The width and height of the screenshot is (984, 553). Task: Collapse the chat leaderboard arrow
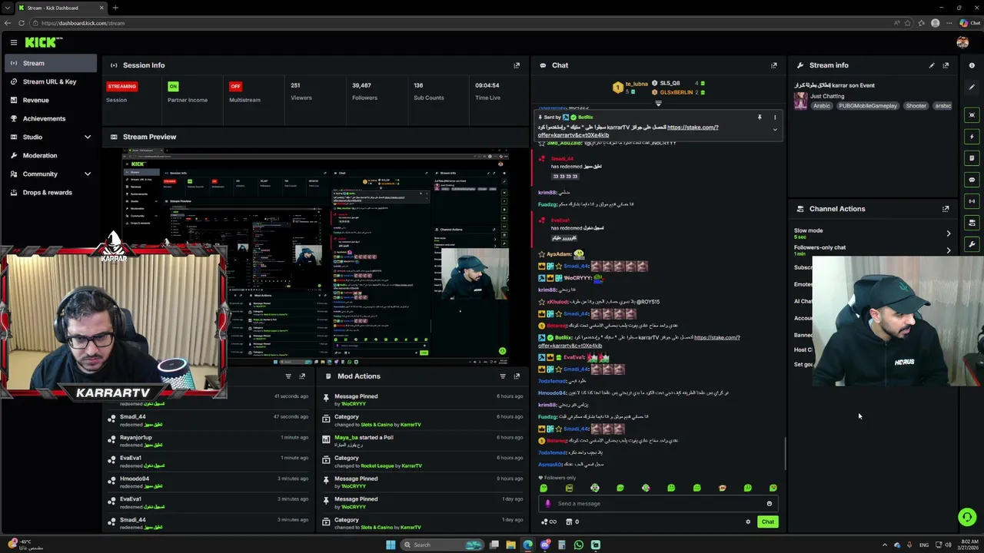pos(658,103)
